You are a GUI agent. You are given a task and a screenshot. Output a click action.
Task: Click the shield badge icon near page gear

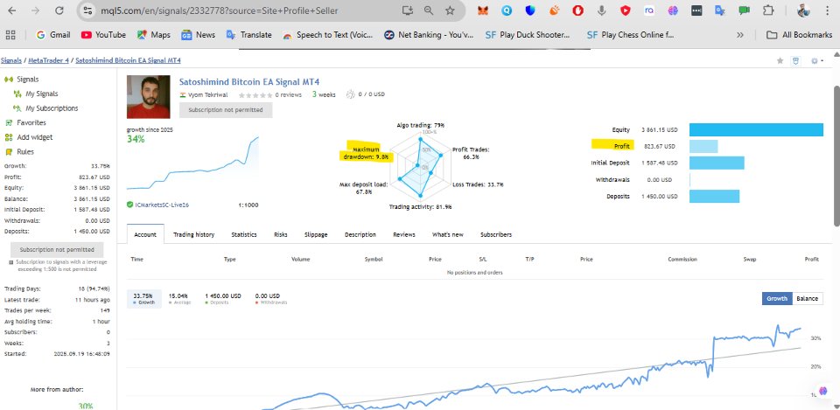point(796,61)
